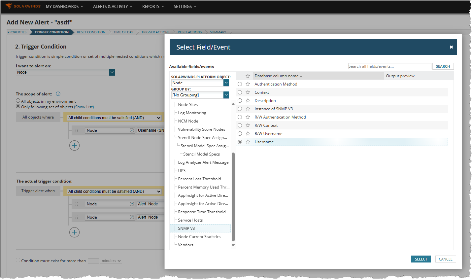Viewport: 472px width, 279px height.
Task: Click the star next to Instance of SNMP V3
Action: coord(248,109)
